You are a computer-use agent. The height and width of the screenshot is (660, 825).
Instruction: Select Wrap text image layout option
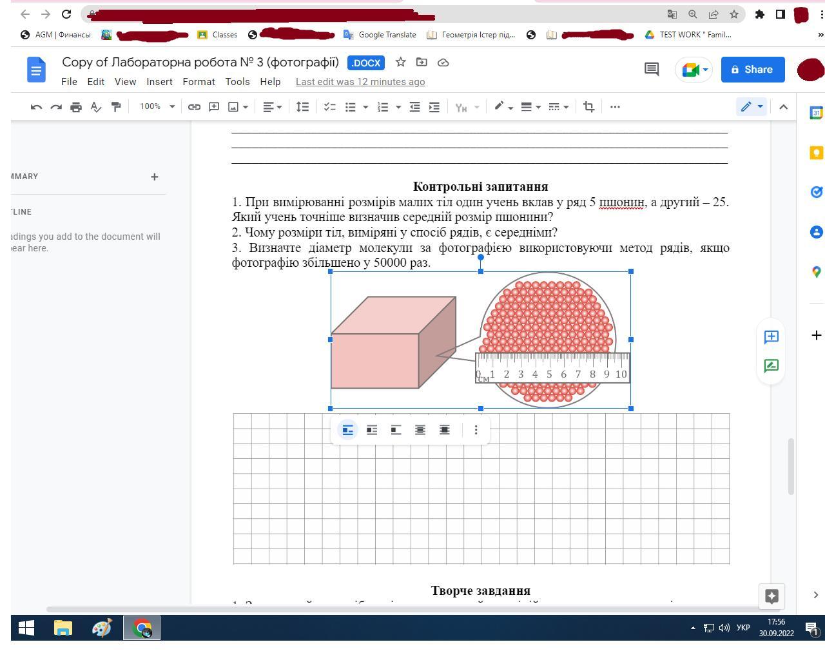[x=372, y=430]
